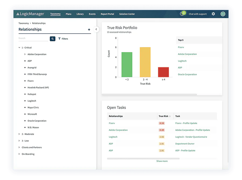Image resolution: width=242 pixels, height=180 pixels.
Task: Run search using the magnifier icon
Action: [x=52, y=38]
